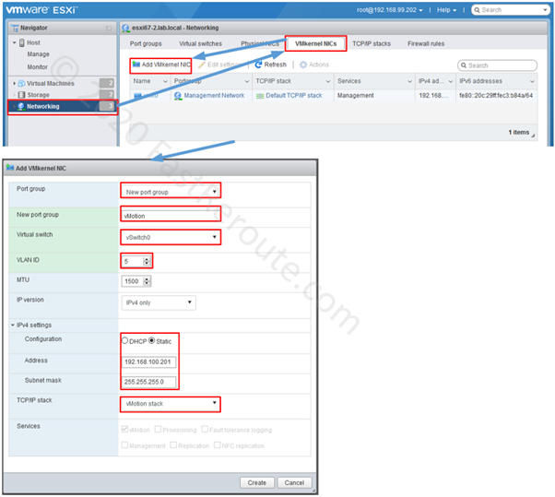
Task: Expand the Host tree node
Action: click(x=15, y=42)
